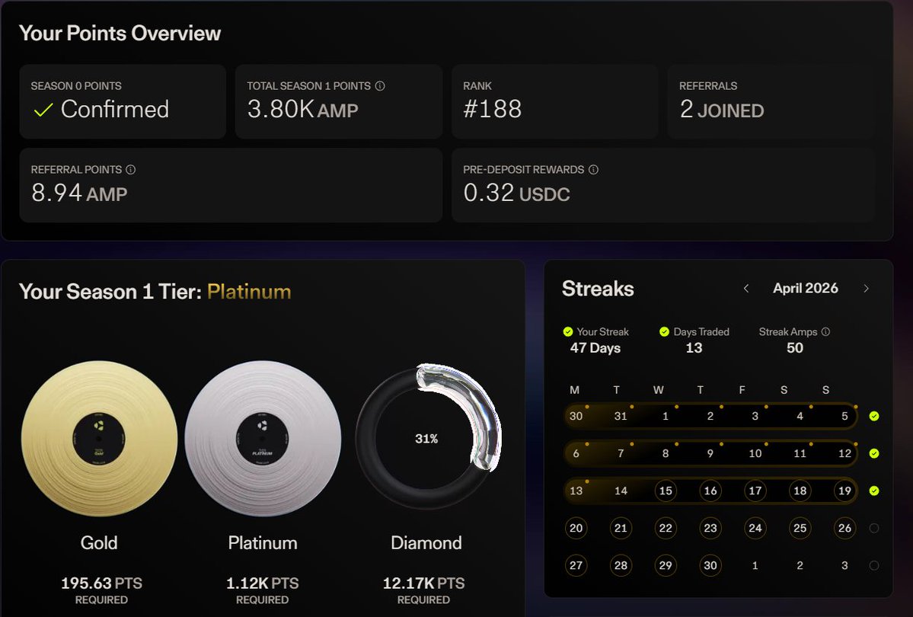Click the Streaks heading
This screenshot has height=617, width=913.
click(x=598, y=289)
